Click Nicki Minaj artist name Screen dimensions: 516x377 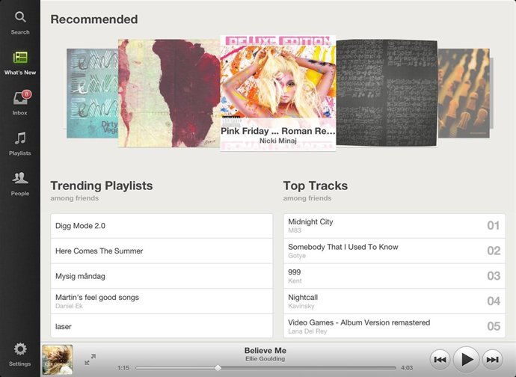click(278, 141)
